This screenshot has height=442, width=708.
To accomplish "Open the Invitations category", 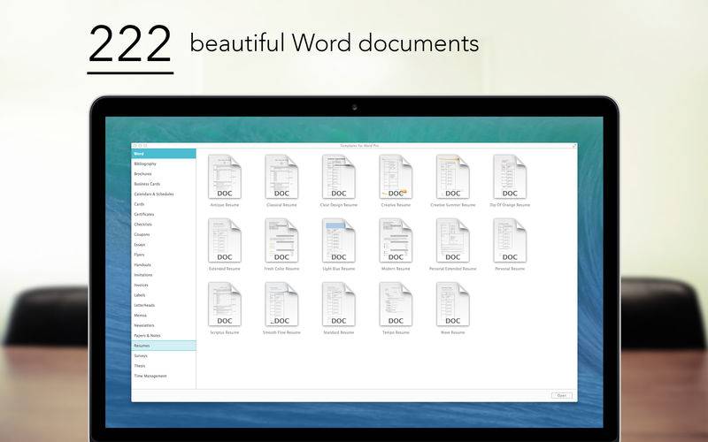I will [x=164, y=275].
